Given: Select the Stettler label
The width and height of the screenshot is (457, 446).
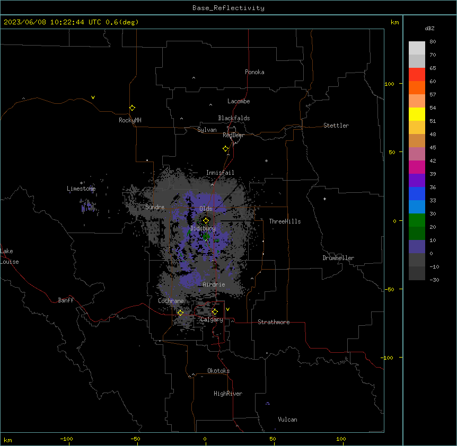Looking at the screenshot, I should pos(336,126).
